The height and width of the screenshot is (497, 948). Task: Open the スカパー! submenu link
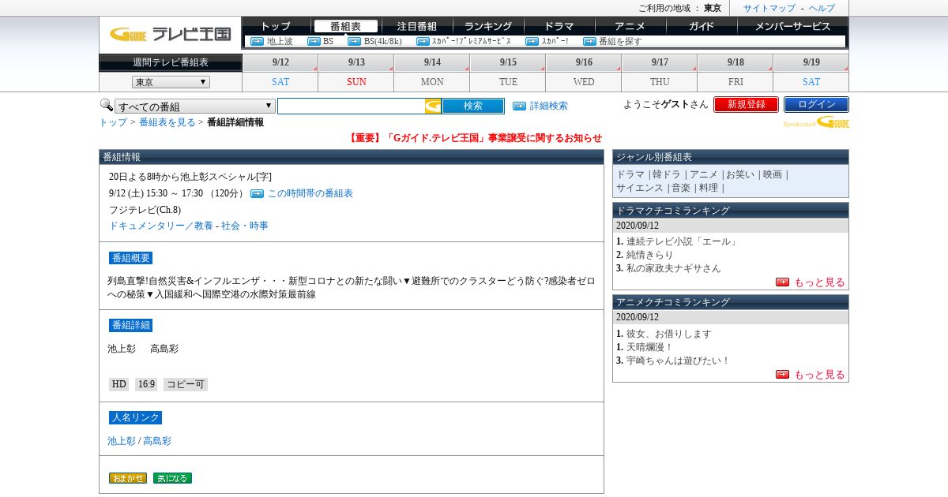coord(555,41)
